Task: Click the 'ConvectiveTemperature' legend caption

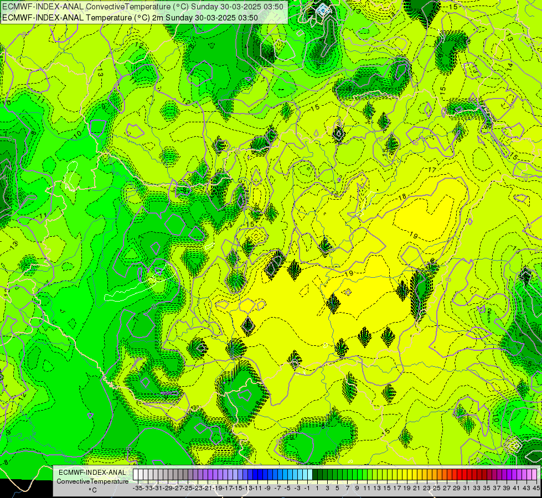Action: coord(92,481)
